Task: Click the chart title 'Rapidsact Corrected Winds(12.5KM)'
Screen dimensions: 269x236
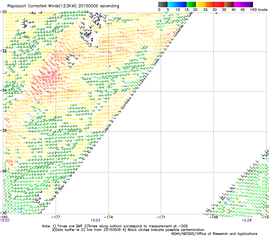Action: pos(42,6)
